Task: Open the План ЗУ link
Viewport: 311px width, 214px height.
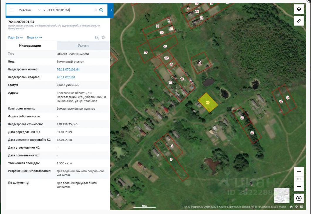Action: click(x=15, y=38)
